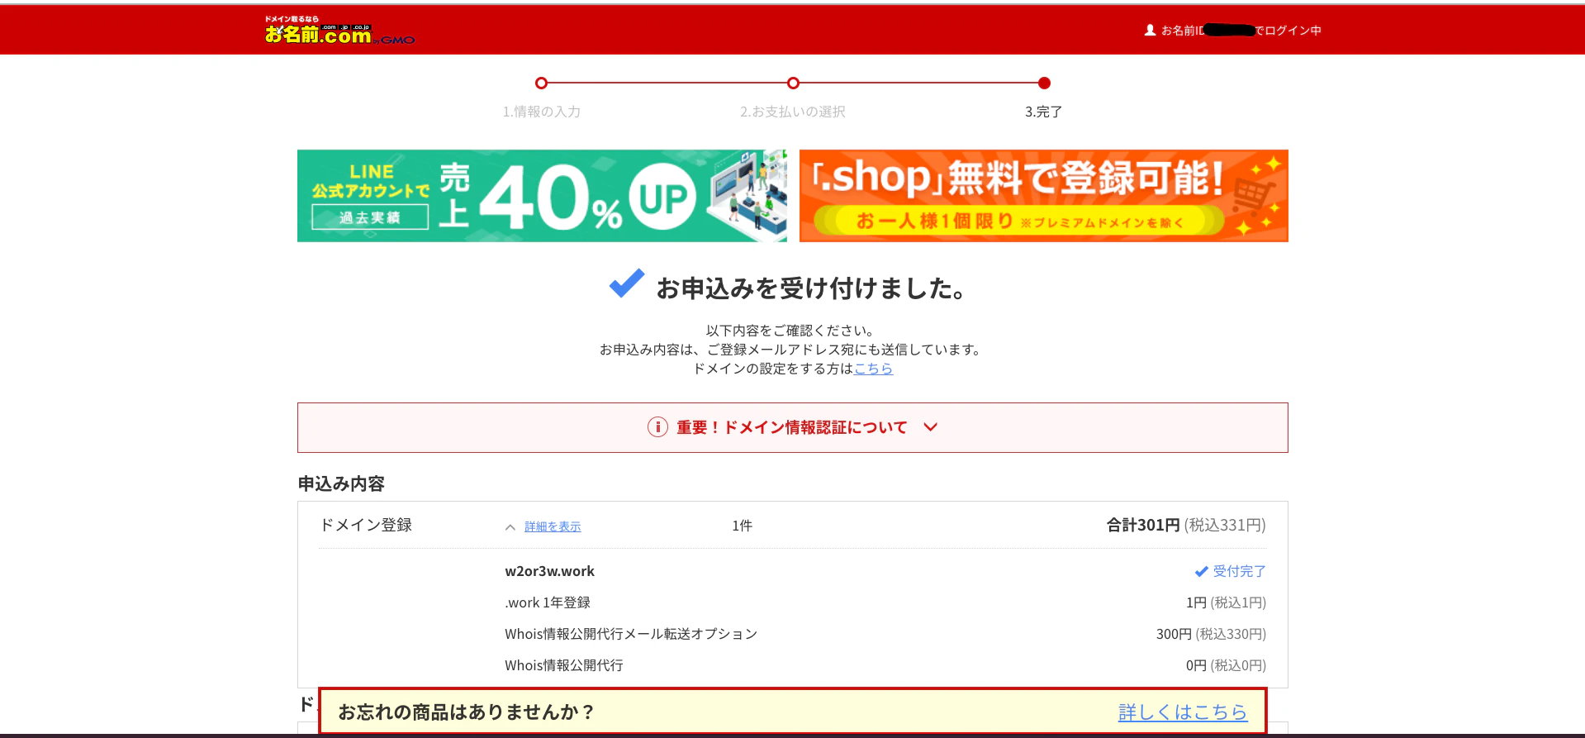Click Whois情報公開代行メール転送オプション row

631,634
